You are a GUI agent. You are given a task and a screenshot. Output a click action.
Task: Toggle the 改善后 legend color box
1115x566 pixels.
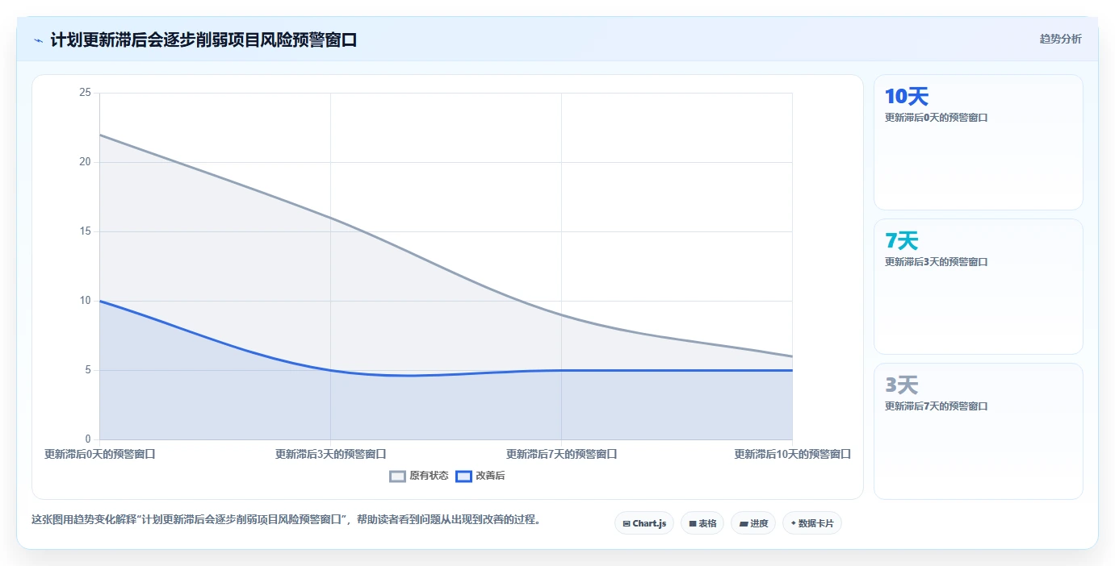point(463,476)
